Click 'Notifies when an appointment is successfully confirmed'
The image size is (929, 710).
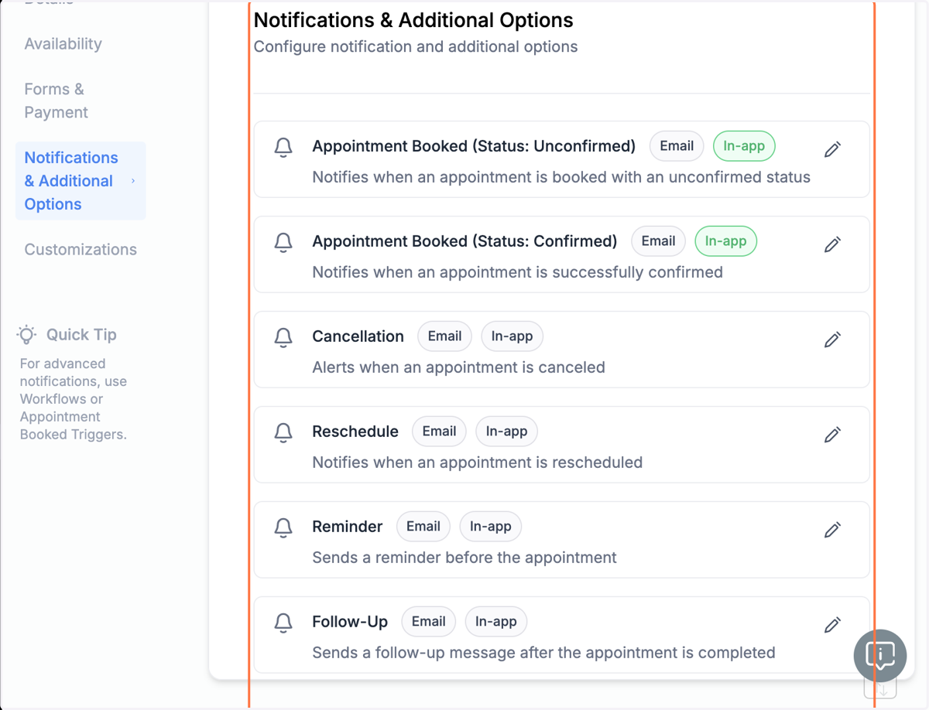point(517,272)
